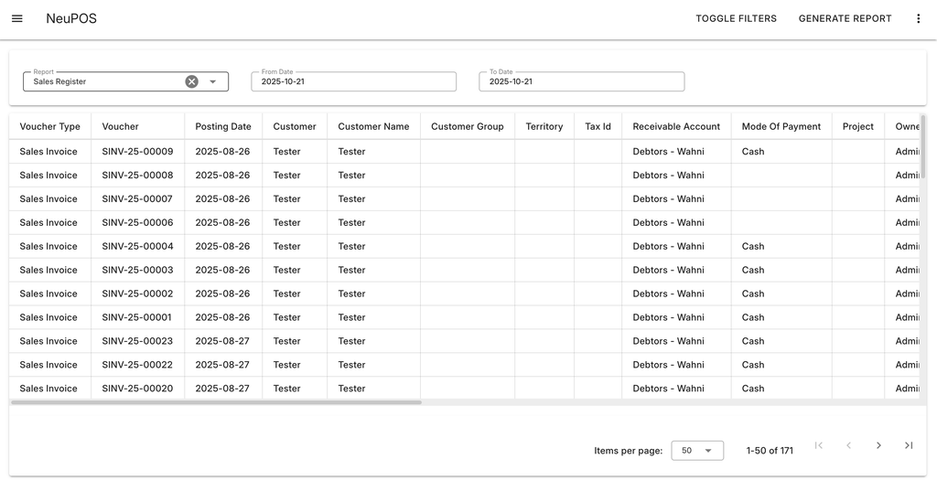The width and height of the screenshot is (937, 491).
Task: Click the Receivable Account column header
Action: coord(676,126)
